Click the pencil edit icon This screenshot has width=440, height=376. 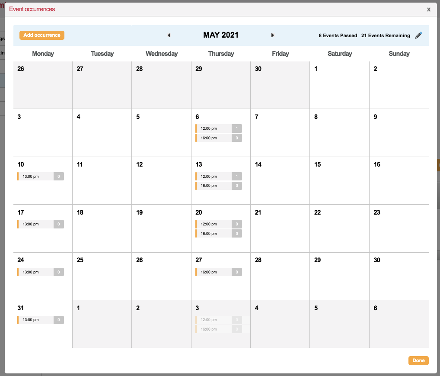click(418, 35)
